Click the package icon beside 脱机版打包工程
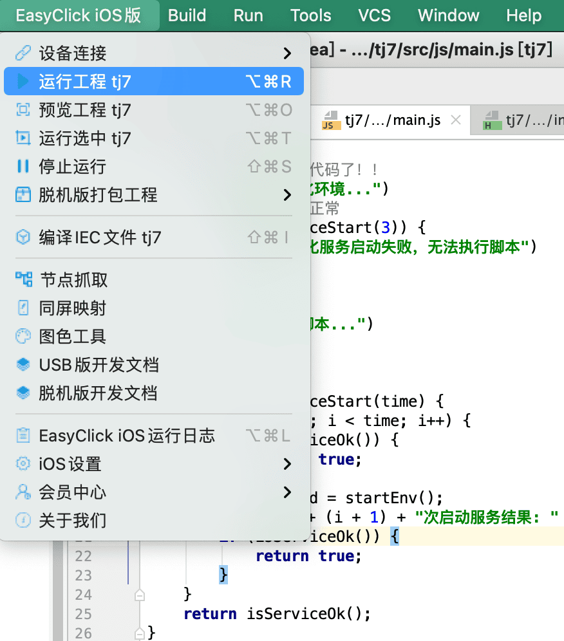 (x=23, y=194)
